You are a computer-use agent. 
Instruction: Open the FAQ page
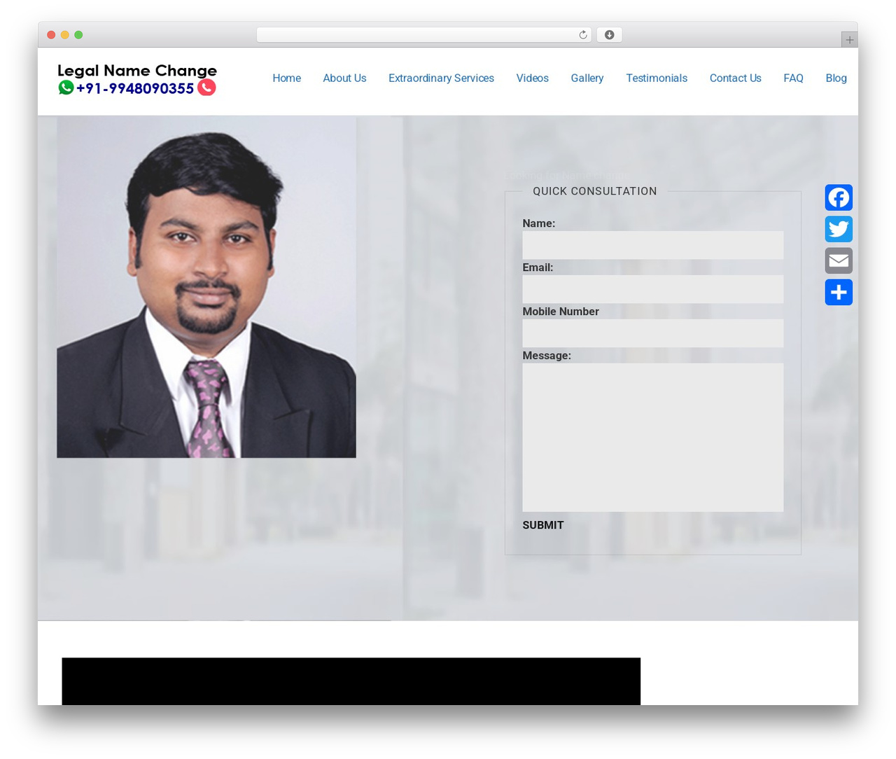pyautogui.click(x=793, y=78)
